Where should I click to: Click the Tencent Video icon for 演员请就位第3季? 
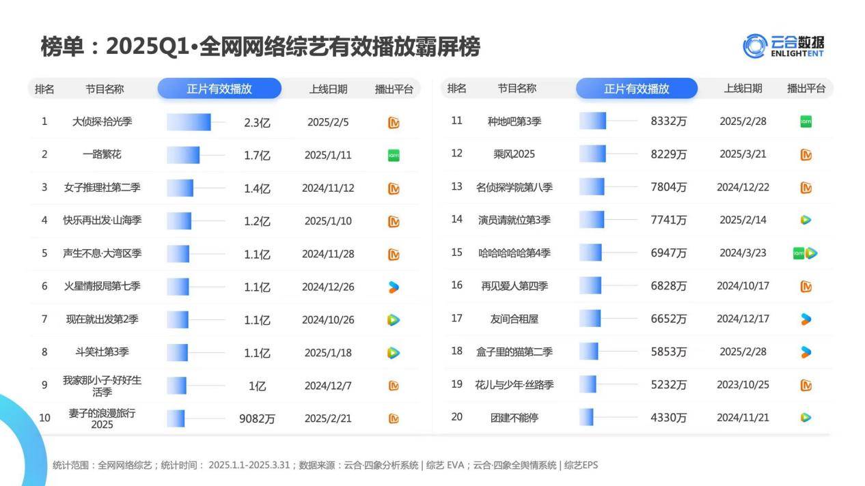click(806, 220)
